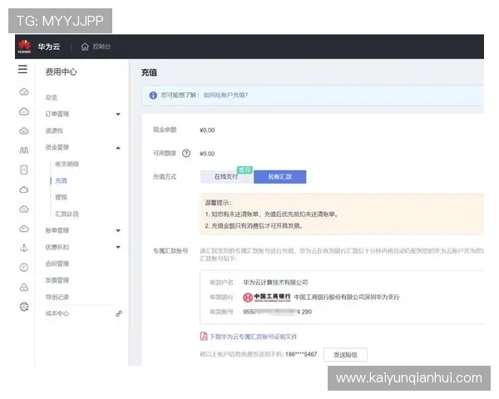Click the help question mark beside 可用额度
Image resolution: width=499 pixels, height=399 pixels.
point(186,153)
